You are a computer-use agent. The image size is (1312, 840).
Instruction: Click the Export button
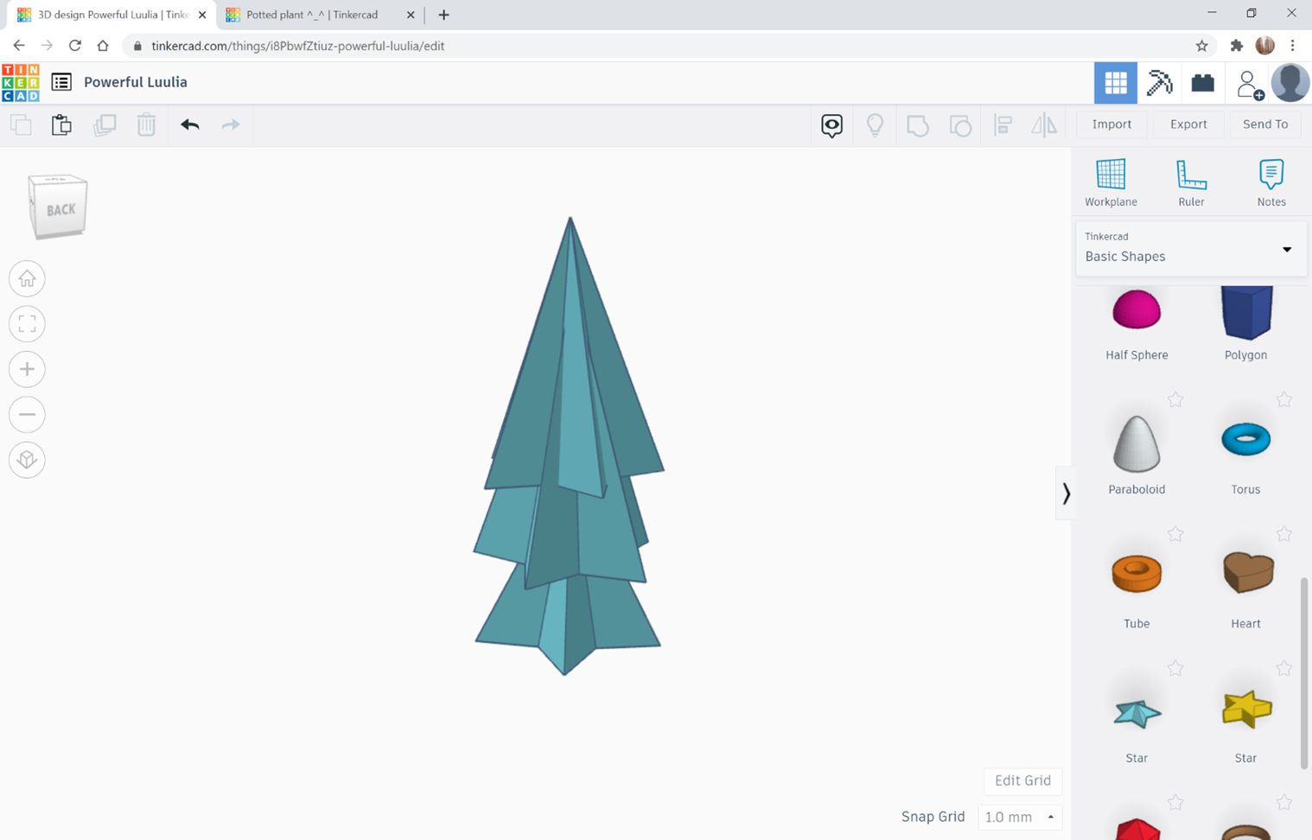1188,124
